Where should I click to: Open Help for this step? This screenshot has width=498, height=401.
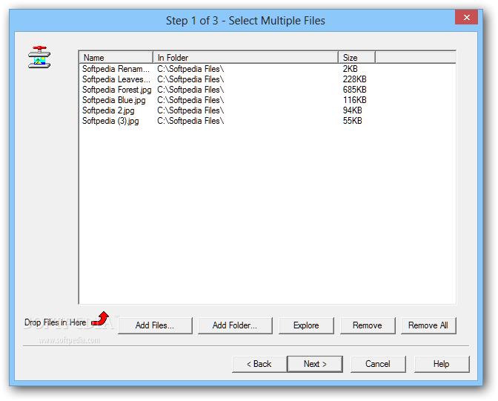(x=442, y=364)
